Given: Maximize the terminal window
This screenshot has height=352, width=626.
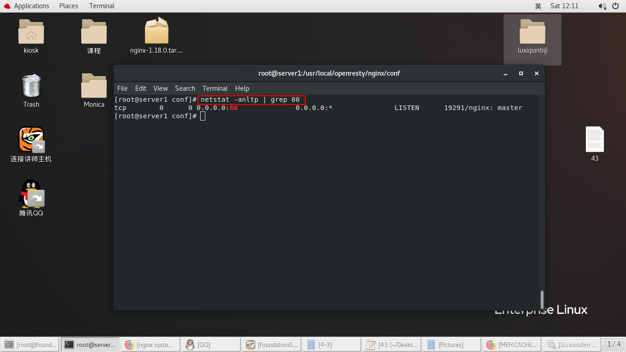Looking at the screenshot, I should coord(521,73).
